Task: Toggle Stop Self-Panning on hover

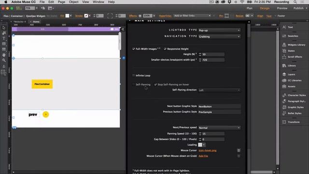Action: coord(155,85)
